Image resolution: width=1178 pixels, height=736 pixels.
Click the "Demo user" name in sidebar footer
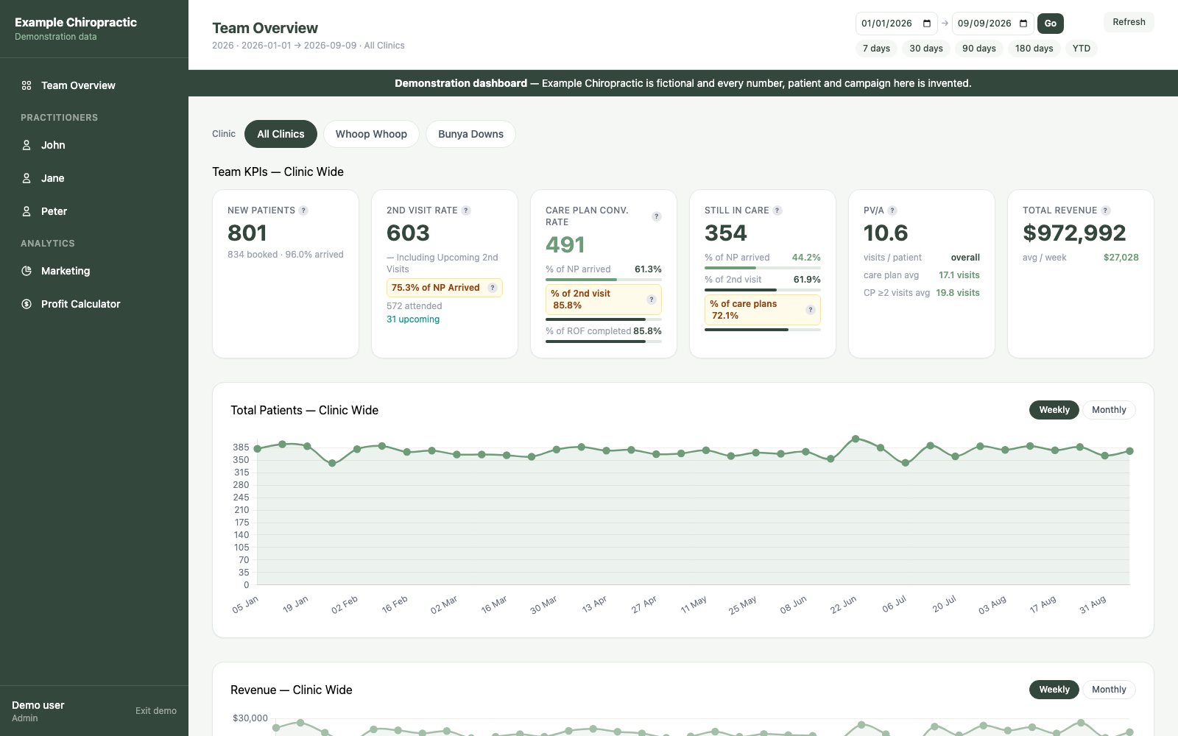coord(38,705)
